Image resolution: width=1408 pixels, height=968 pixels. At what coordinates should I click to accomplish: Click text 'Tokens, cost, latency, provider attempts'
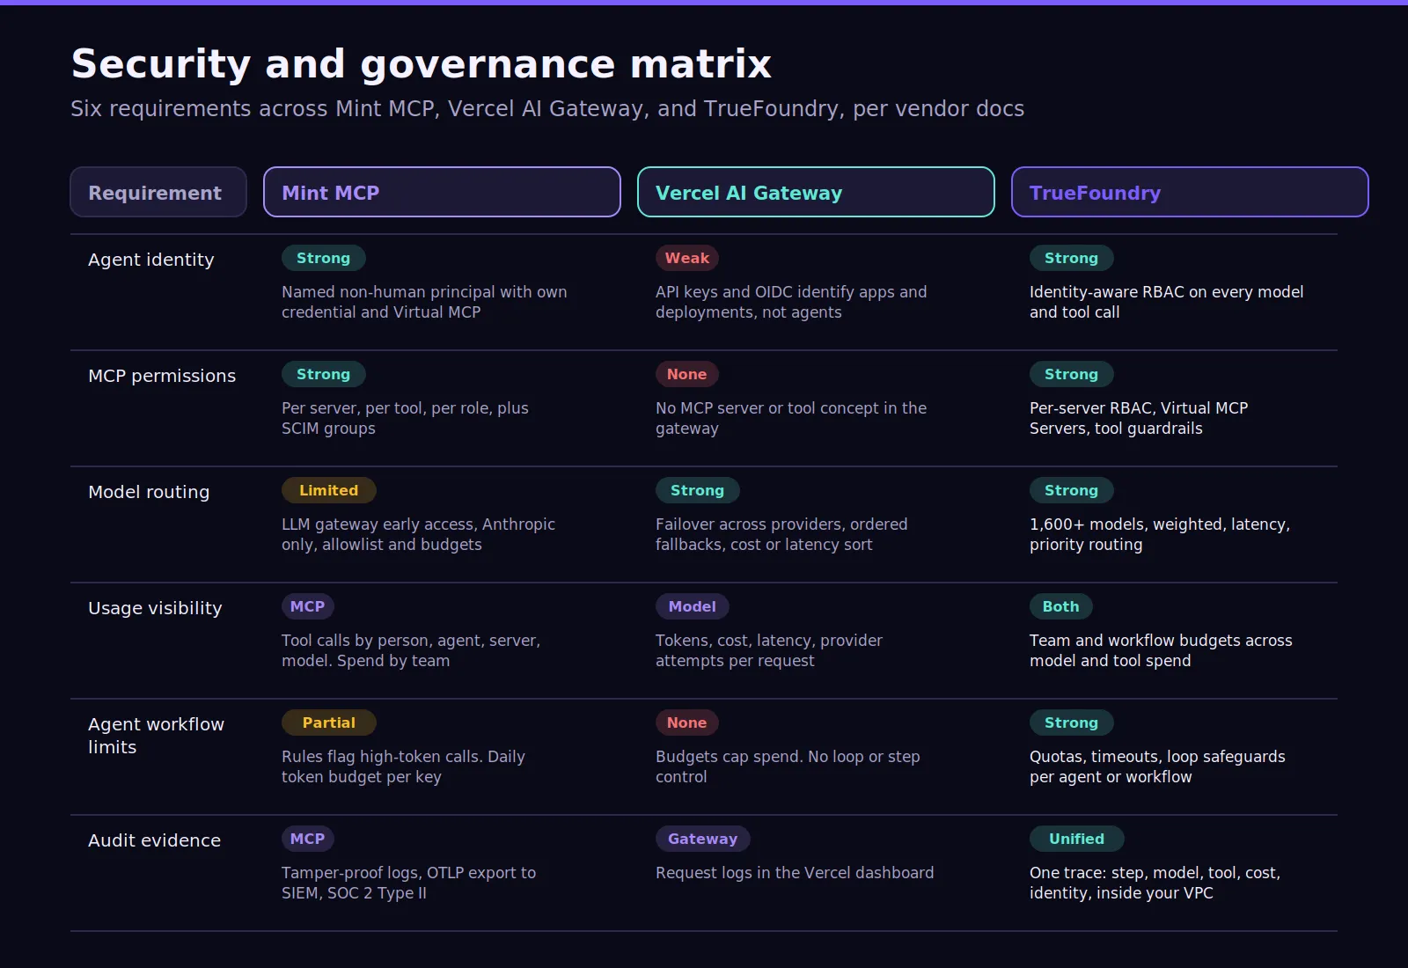(x=769, y=650)
